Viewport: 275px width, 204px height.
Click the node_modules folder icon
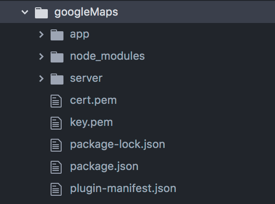57,57
